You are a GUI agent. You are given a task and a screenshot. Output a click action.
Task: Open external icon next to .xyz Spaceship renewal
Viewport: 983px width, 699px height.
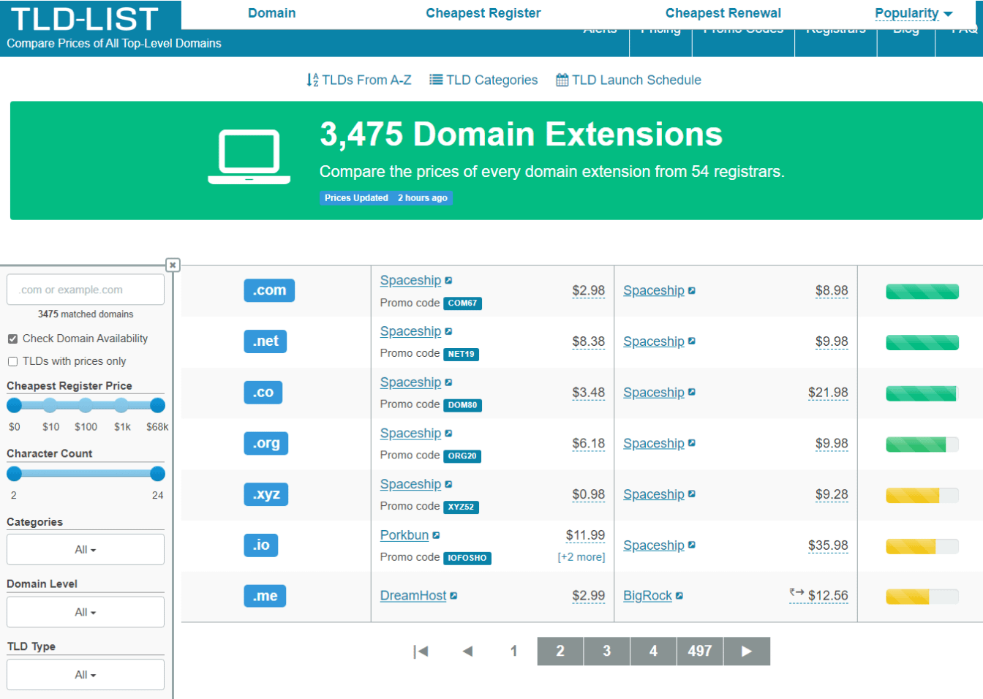click(x=692, y=494)
